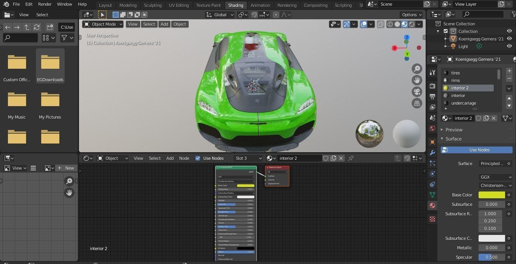This screenshot has height=264, width=516.
Task: Open the node editor Node menu
Action: (x=184, y=158)
